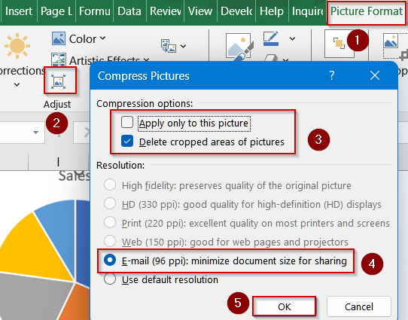Select Use default resolution option
This screenshot has height=320, width=408.
(110, 279)
